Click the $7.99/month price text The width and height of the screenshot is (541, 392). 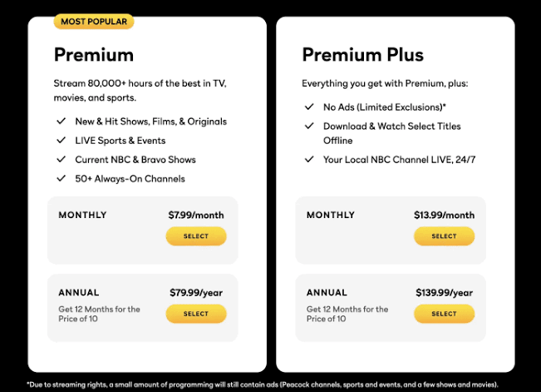click(196, 215)
